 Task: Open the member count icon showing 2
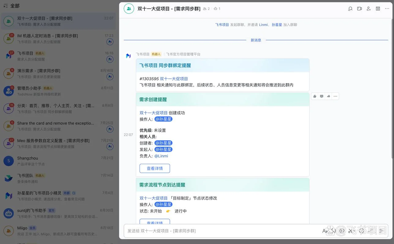tap(206, 9)
